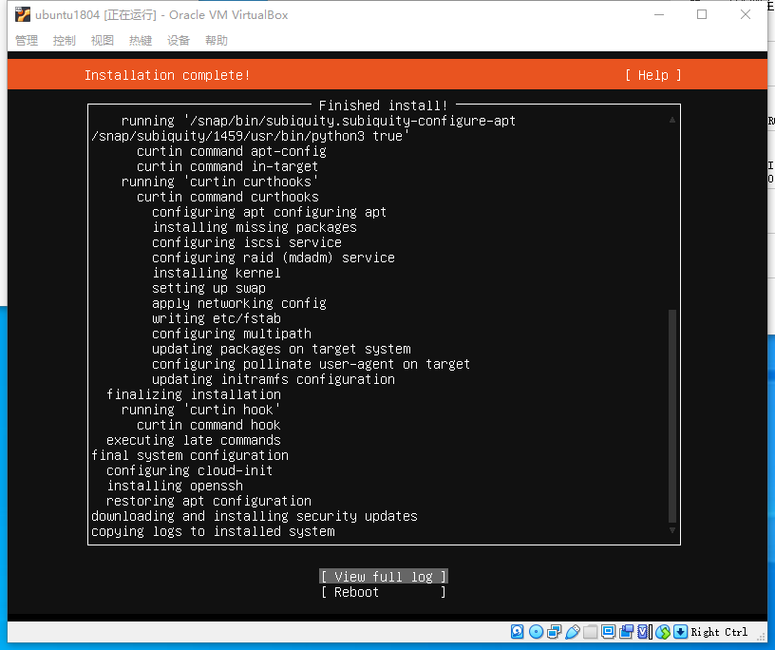Click the keyboard capture indicator next to Right Ctrl
The image size is (775, 650).
[x=680, y=631]
